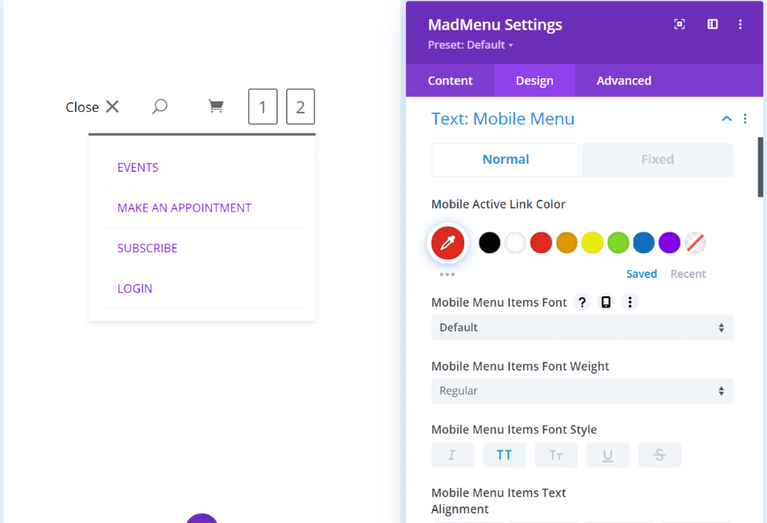767x523 pixels.
Task: Choose the green color swatch
Action: [x=618, y=243]
